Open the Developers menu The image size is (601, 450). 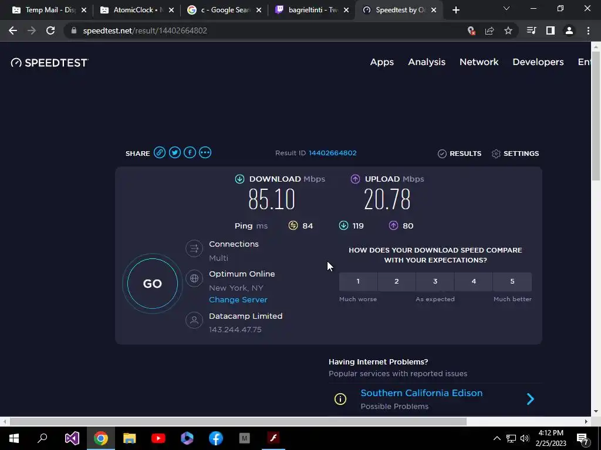coord(538,62)
